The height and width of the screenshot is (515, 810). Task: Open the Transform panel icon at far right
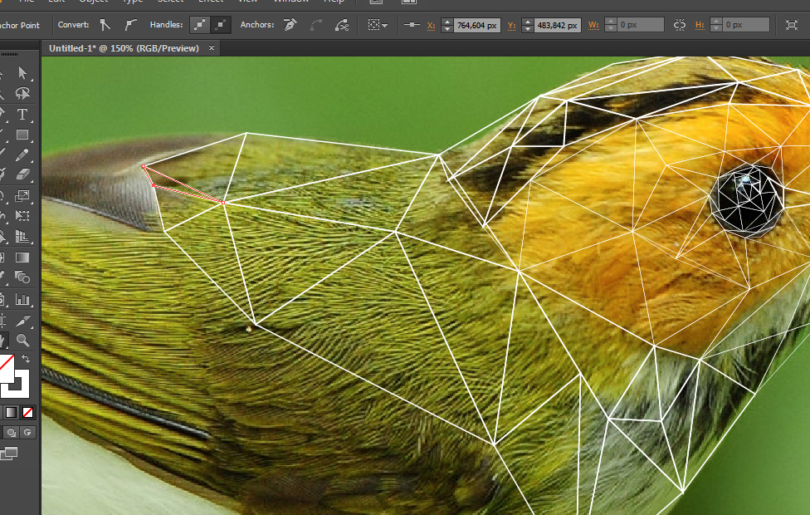coord(792,25)
